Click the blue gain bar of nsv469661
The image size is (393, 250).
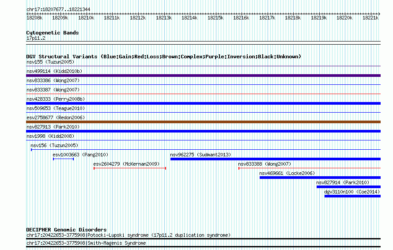click(320, 178)
